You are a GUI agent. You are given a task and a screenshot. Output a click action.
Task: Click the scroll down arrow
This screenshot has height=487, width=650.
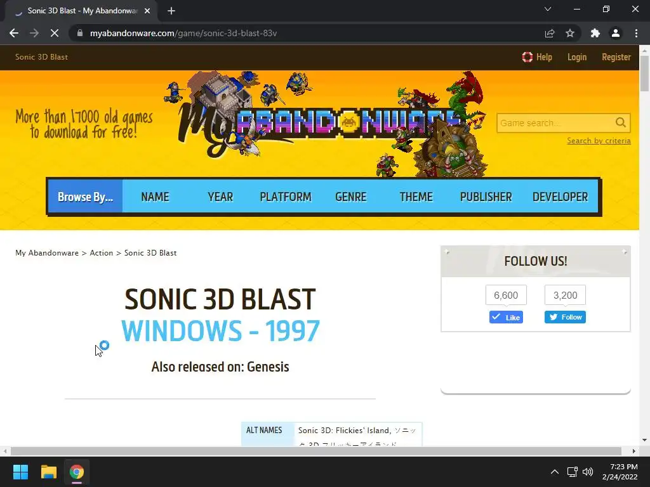[x=644, y=440]
